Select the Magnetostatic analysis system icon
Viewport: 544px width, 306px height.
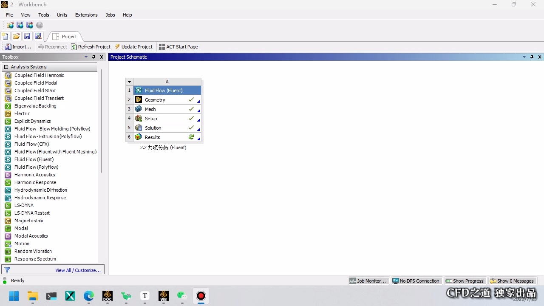(x=8, y=221)
